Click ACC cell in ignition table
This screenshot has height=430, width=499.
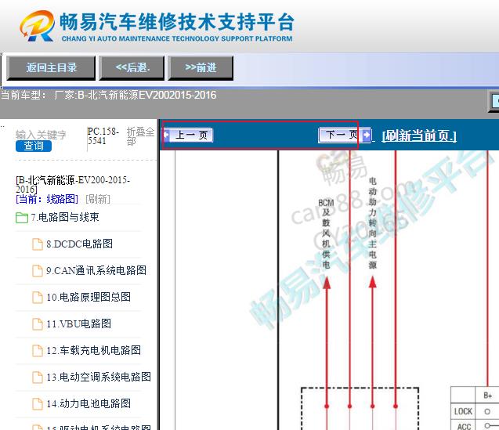(x=463, y=425)
